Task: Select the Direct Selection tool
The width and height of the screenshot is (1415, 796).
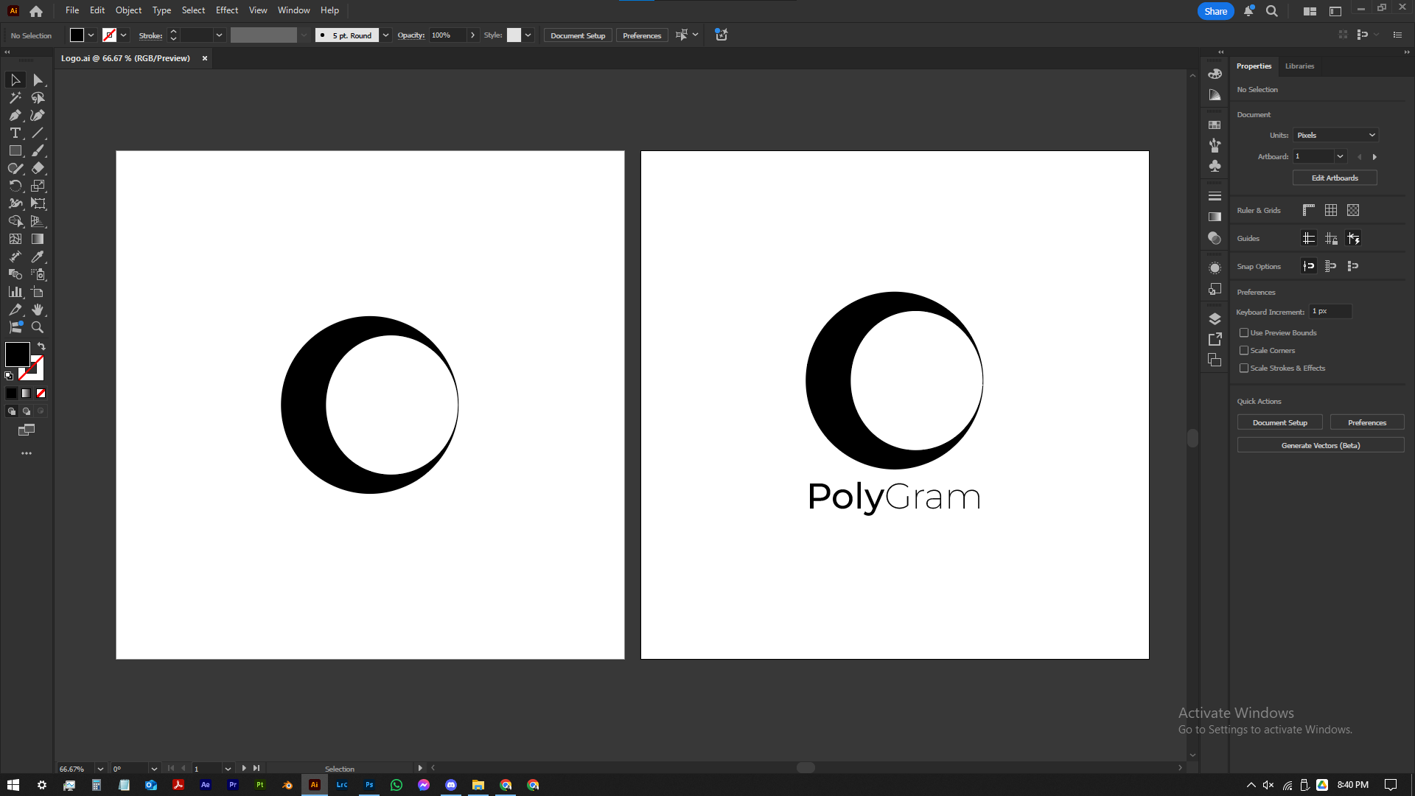Action: pyautogui.click(x=38, y=80)
